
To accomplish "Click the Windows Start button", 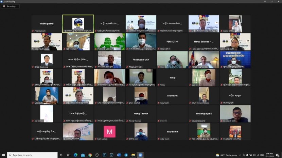I will pyautogui.click(x=3, y=155).
